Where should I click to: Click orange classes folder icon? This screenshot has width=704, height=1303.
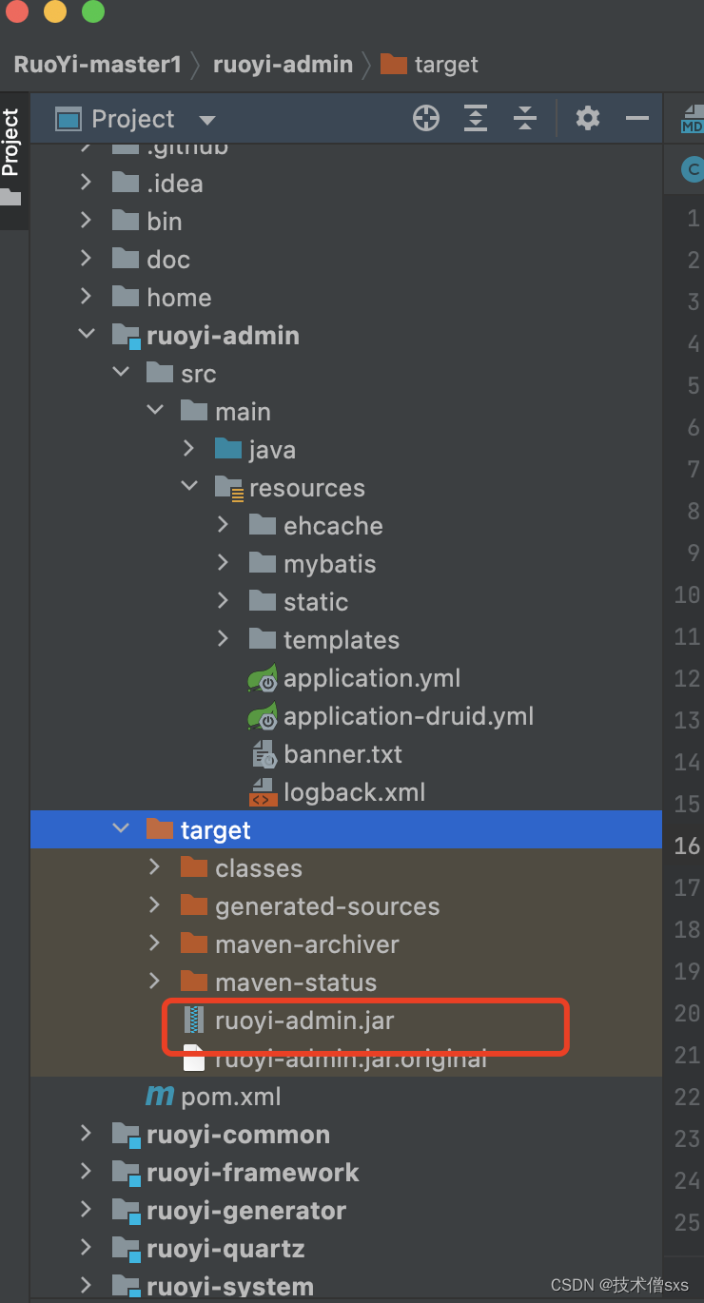click(x=194, y=867)
